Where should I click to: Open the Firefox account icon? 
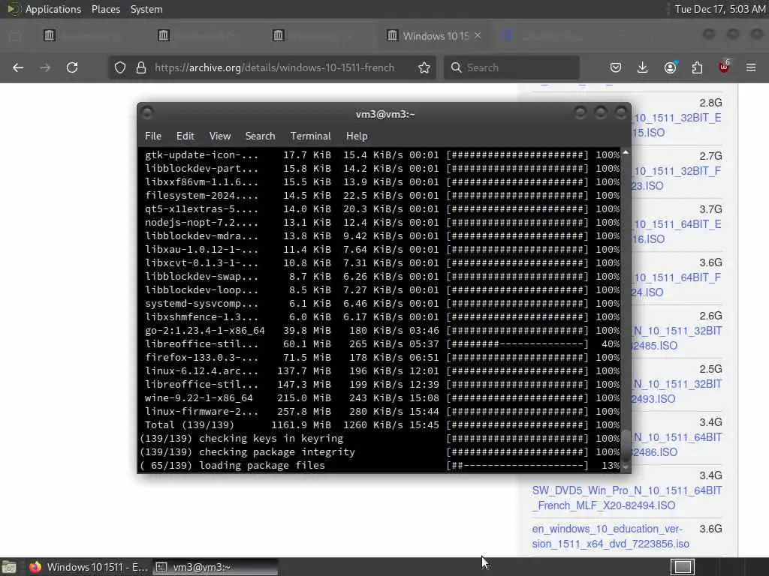[x=670, y=67]
